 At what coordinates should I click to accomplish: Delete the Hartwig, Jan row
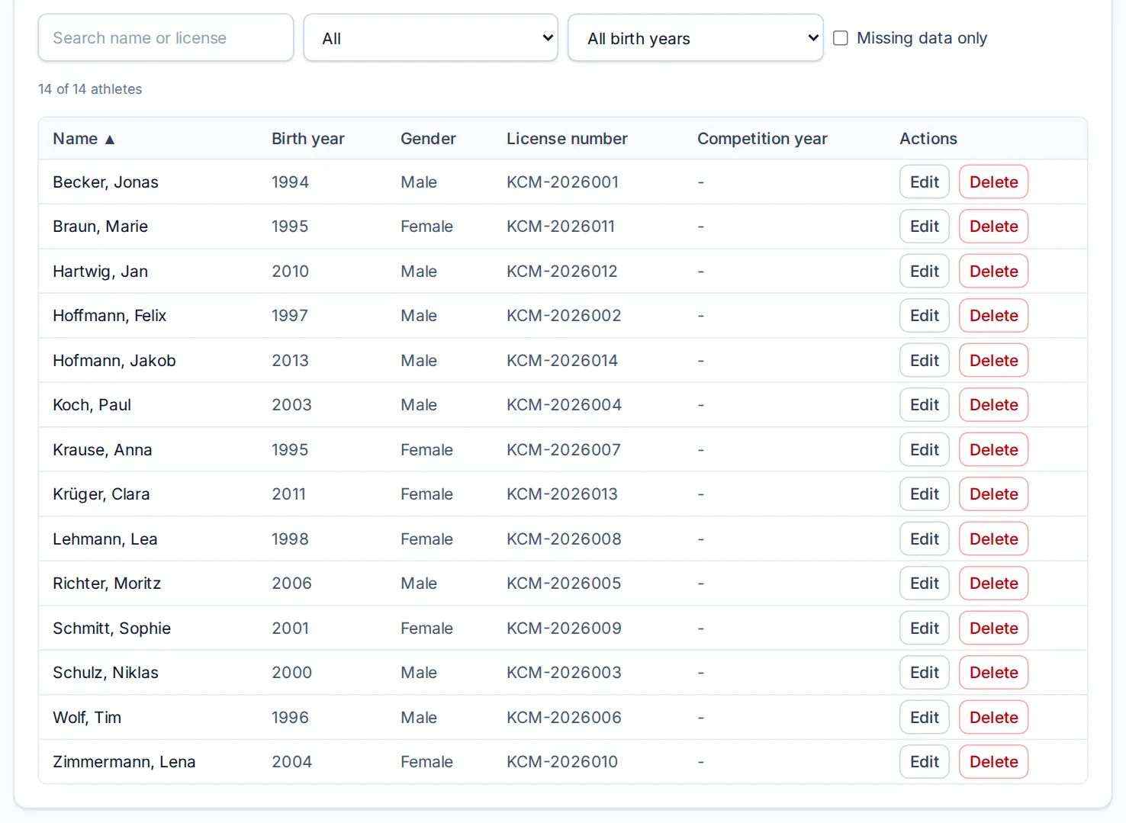click(x=993, y=271)
